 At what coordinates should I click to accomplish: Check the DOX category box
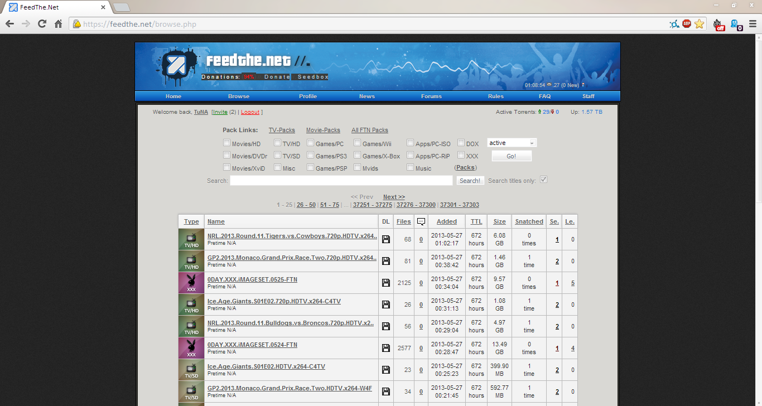click(461, 143)
